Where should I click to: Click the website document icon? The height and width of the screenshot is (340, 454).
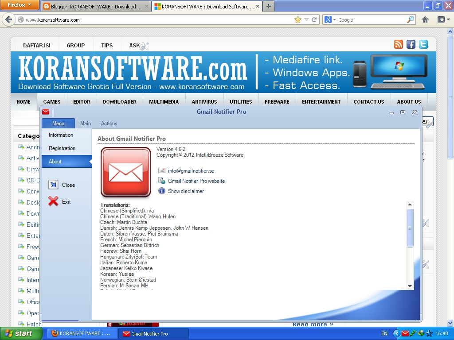tap(161, 181)
